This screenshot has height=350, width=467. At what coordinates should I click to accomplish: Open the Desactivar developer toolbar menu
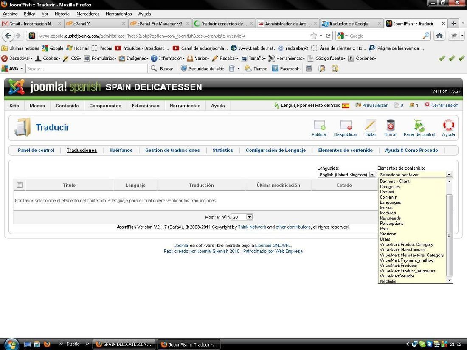pyautogui.click(x=17, y=59)
